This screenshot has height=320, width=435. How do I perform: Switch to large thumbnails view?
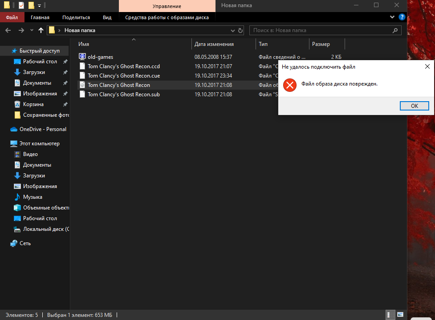[400, 315]
